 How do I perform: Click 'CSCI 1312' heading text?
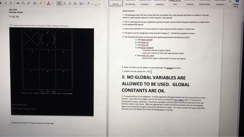pyautogui.click(x=13, y=10)
